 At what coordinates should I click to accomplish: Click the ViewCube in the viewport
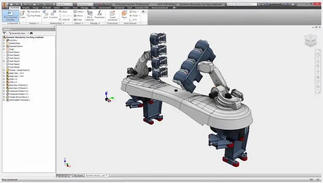tap(310, 40)
